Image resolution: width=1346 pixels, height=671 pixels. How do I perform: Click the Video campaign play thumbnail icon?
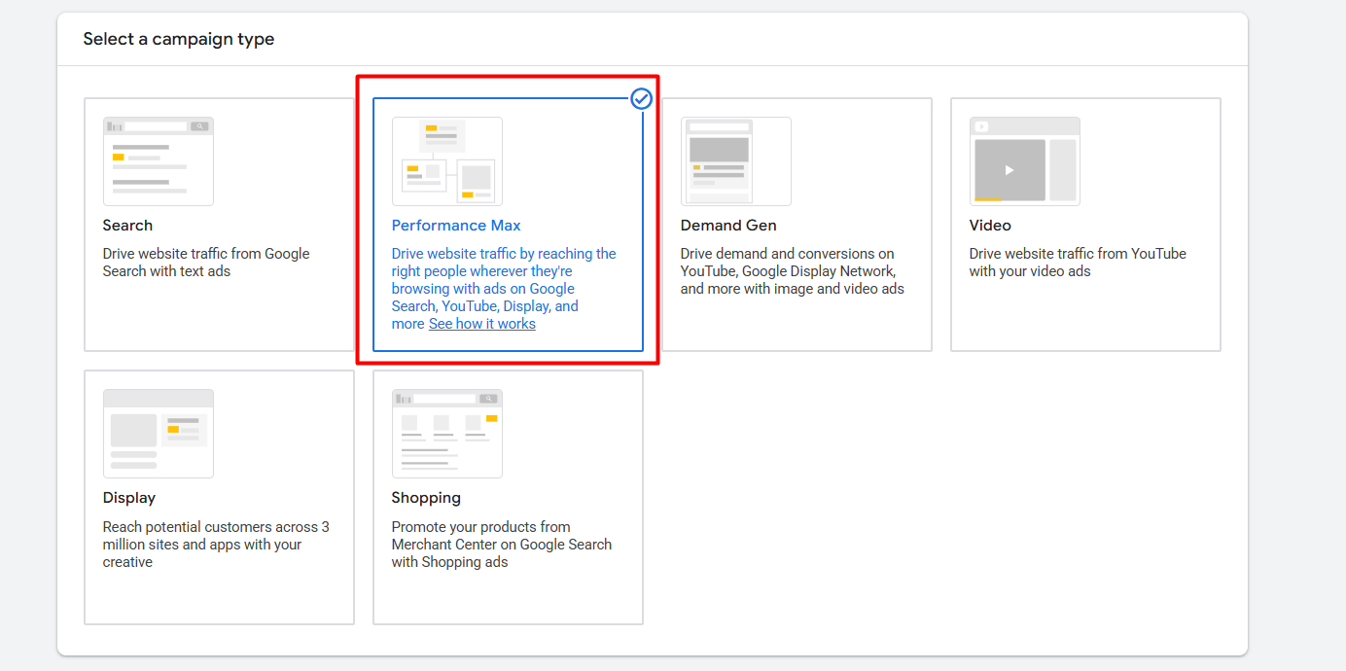click(x=1009, y=170)
